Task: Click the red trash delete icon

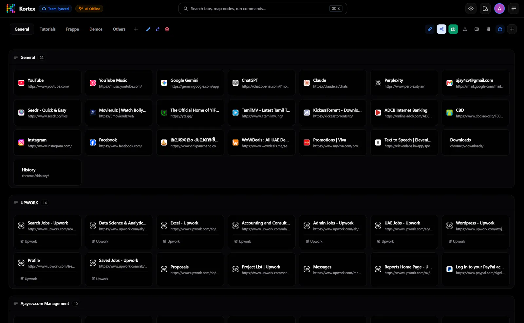Action: tap(167, 29)
